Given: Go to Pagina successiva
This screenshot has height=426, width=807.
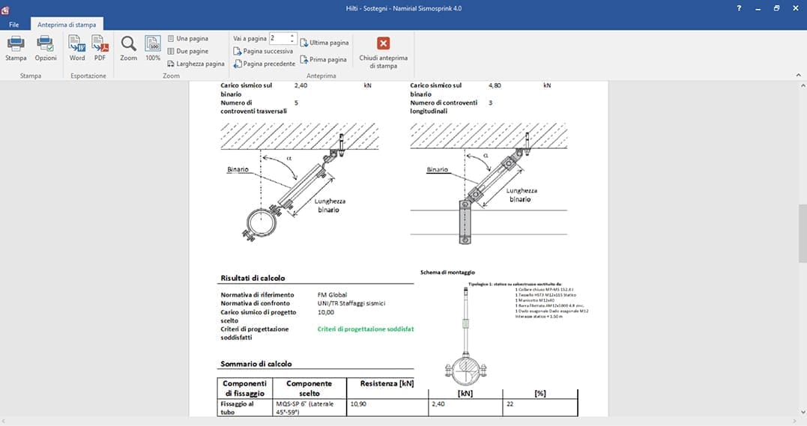Looking at the screenshot, I should pos(264,51).
